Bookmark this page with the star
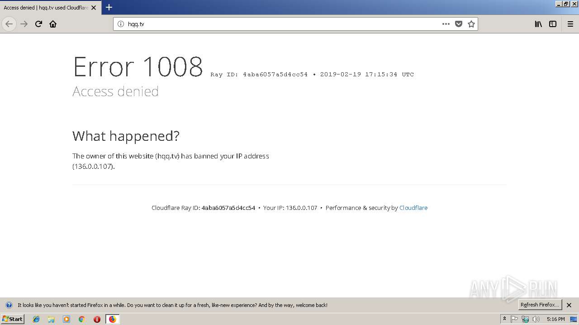This screenshot has height=325, width=579. click(x=471, y=24)
